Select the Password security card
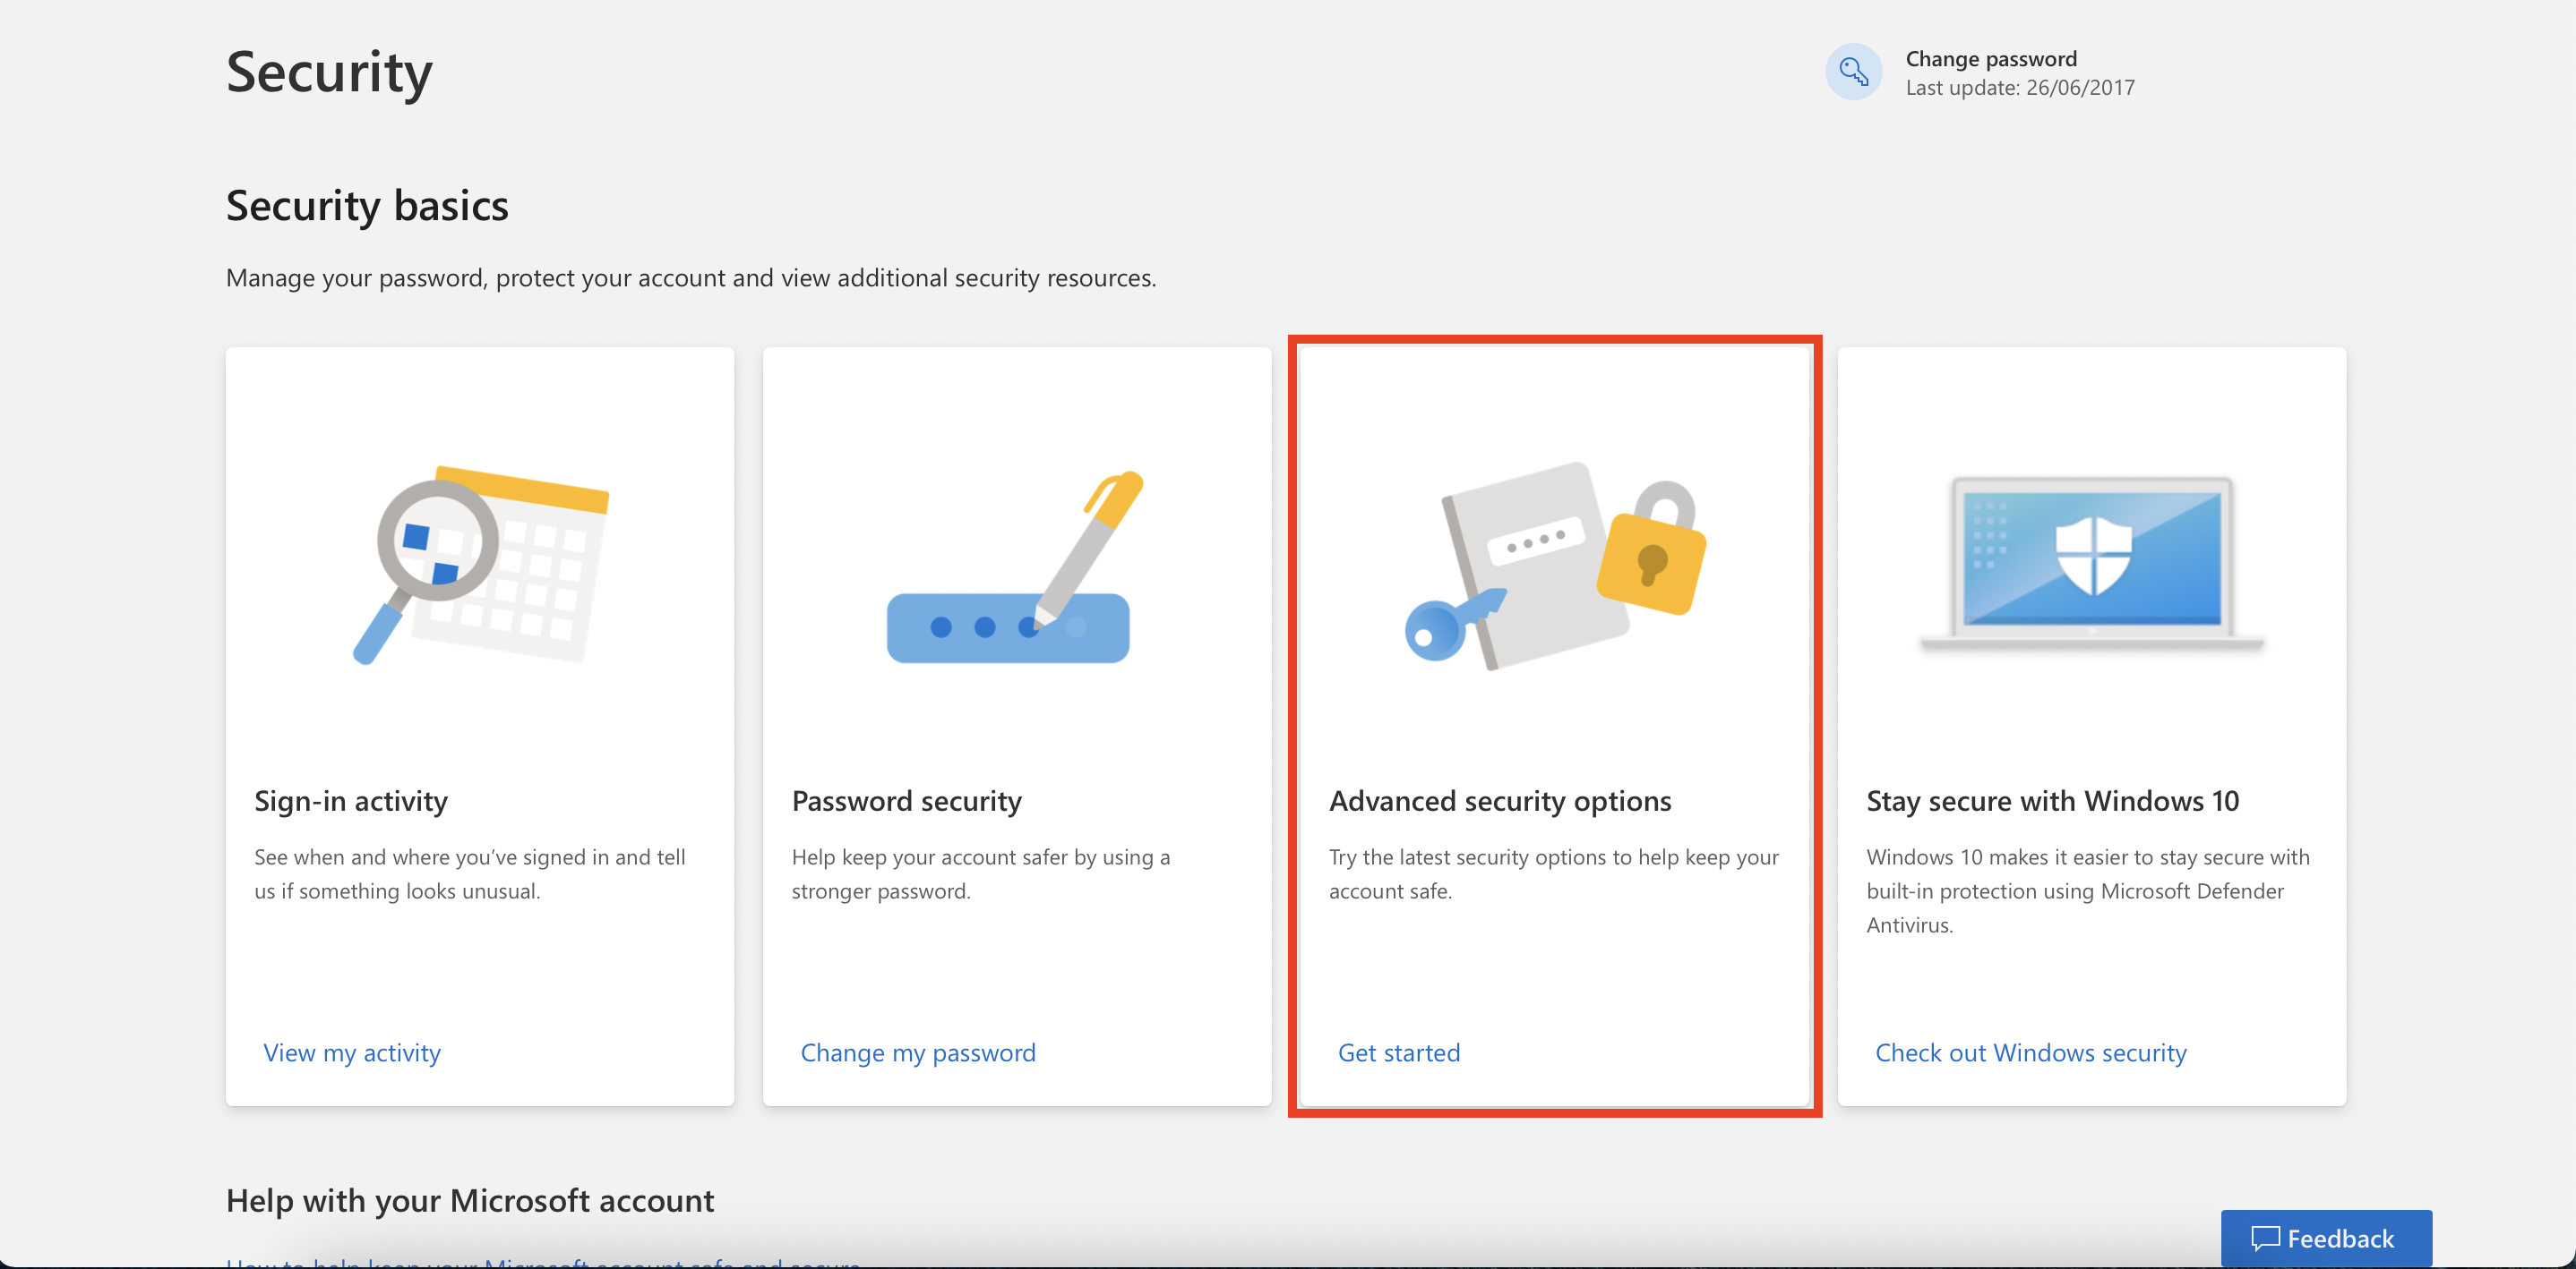Screen dimensions: 2576x1269 1017,727
